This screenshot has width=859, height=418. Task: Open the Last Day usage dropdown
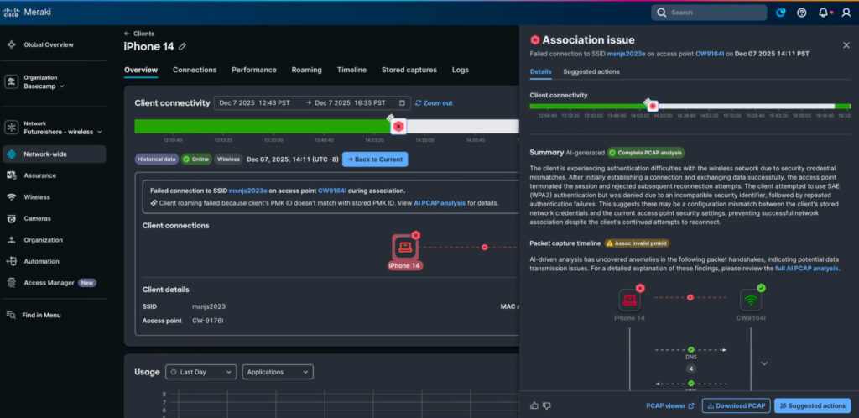pyautogui.click(x=200, y=371)
